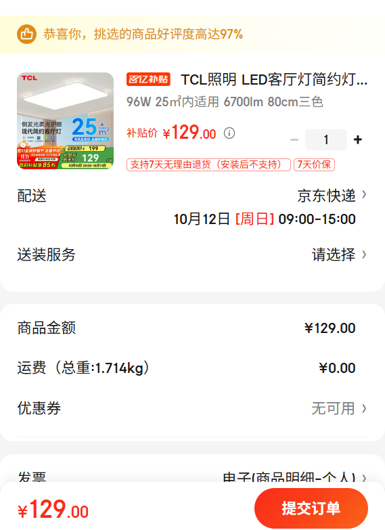The height and width of the screenshot is (530, 385).
Task: Click the 好评度高达97% banner
Action: tap(192, 34)
